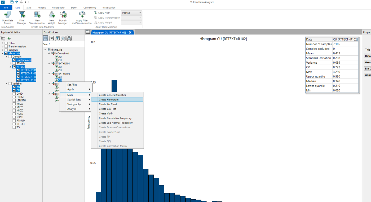
Task: Switch to the Stats ribbon tab
Action: [x=29, y=8]
